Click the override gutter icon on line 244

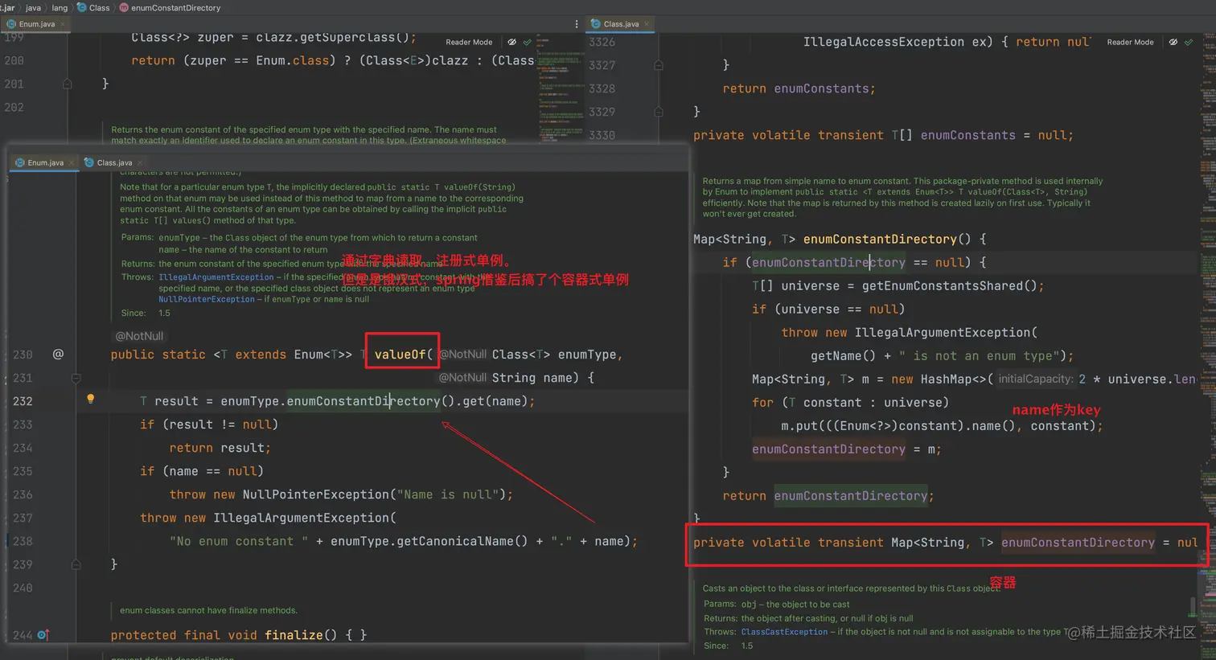click(43, 635)
